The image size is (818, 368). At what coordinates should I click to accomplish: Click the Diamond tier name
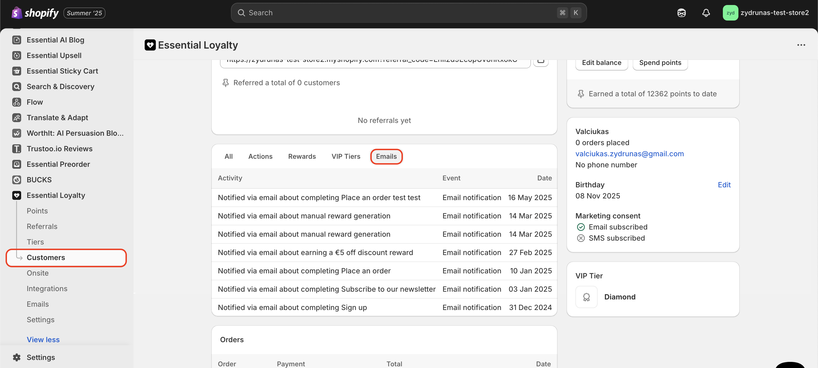620,297
